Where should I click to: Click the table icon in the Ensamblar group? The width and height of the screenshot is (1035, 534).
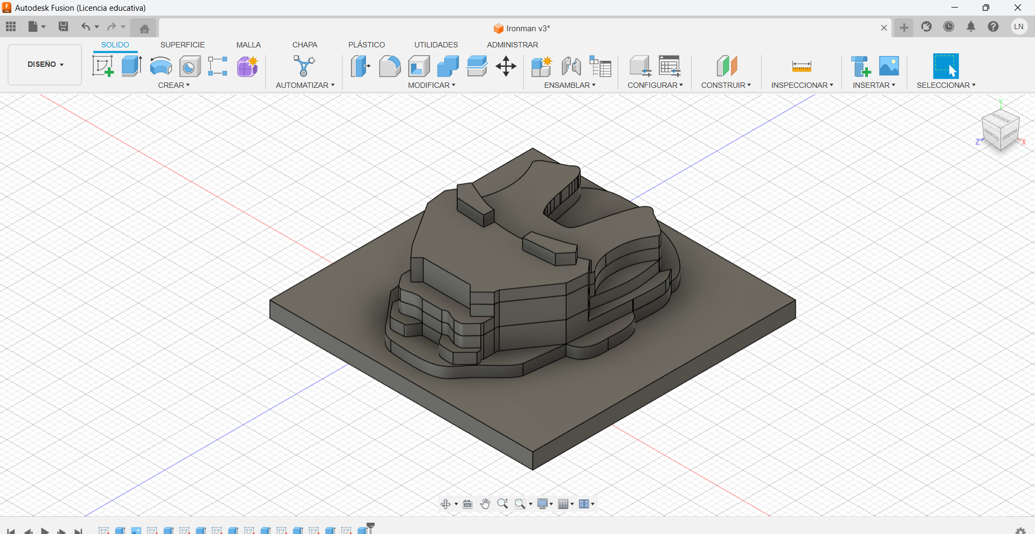point(601,66)
